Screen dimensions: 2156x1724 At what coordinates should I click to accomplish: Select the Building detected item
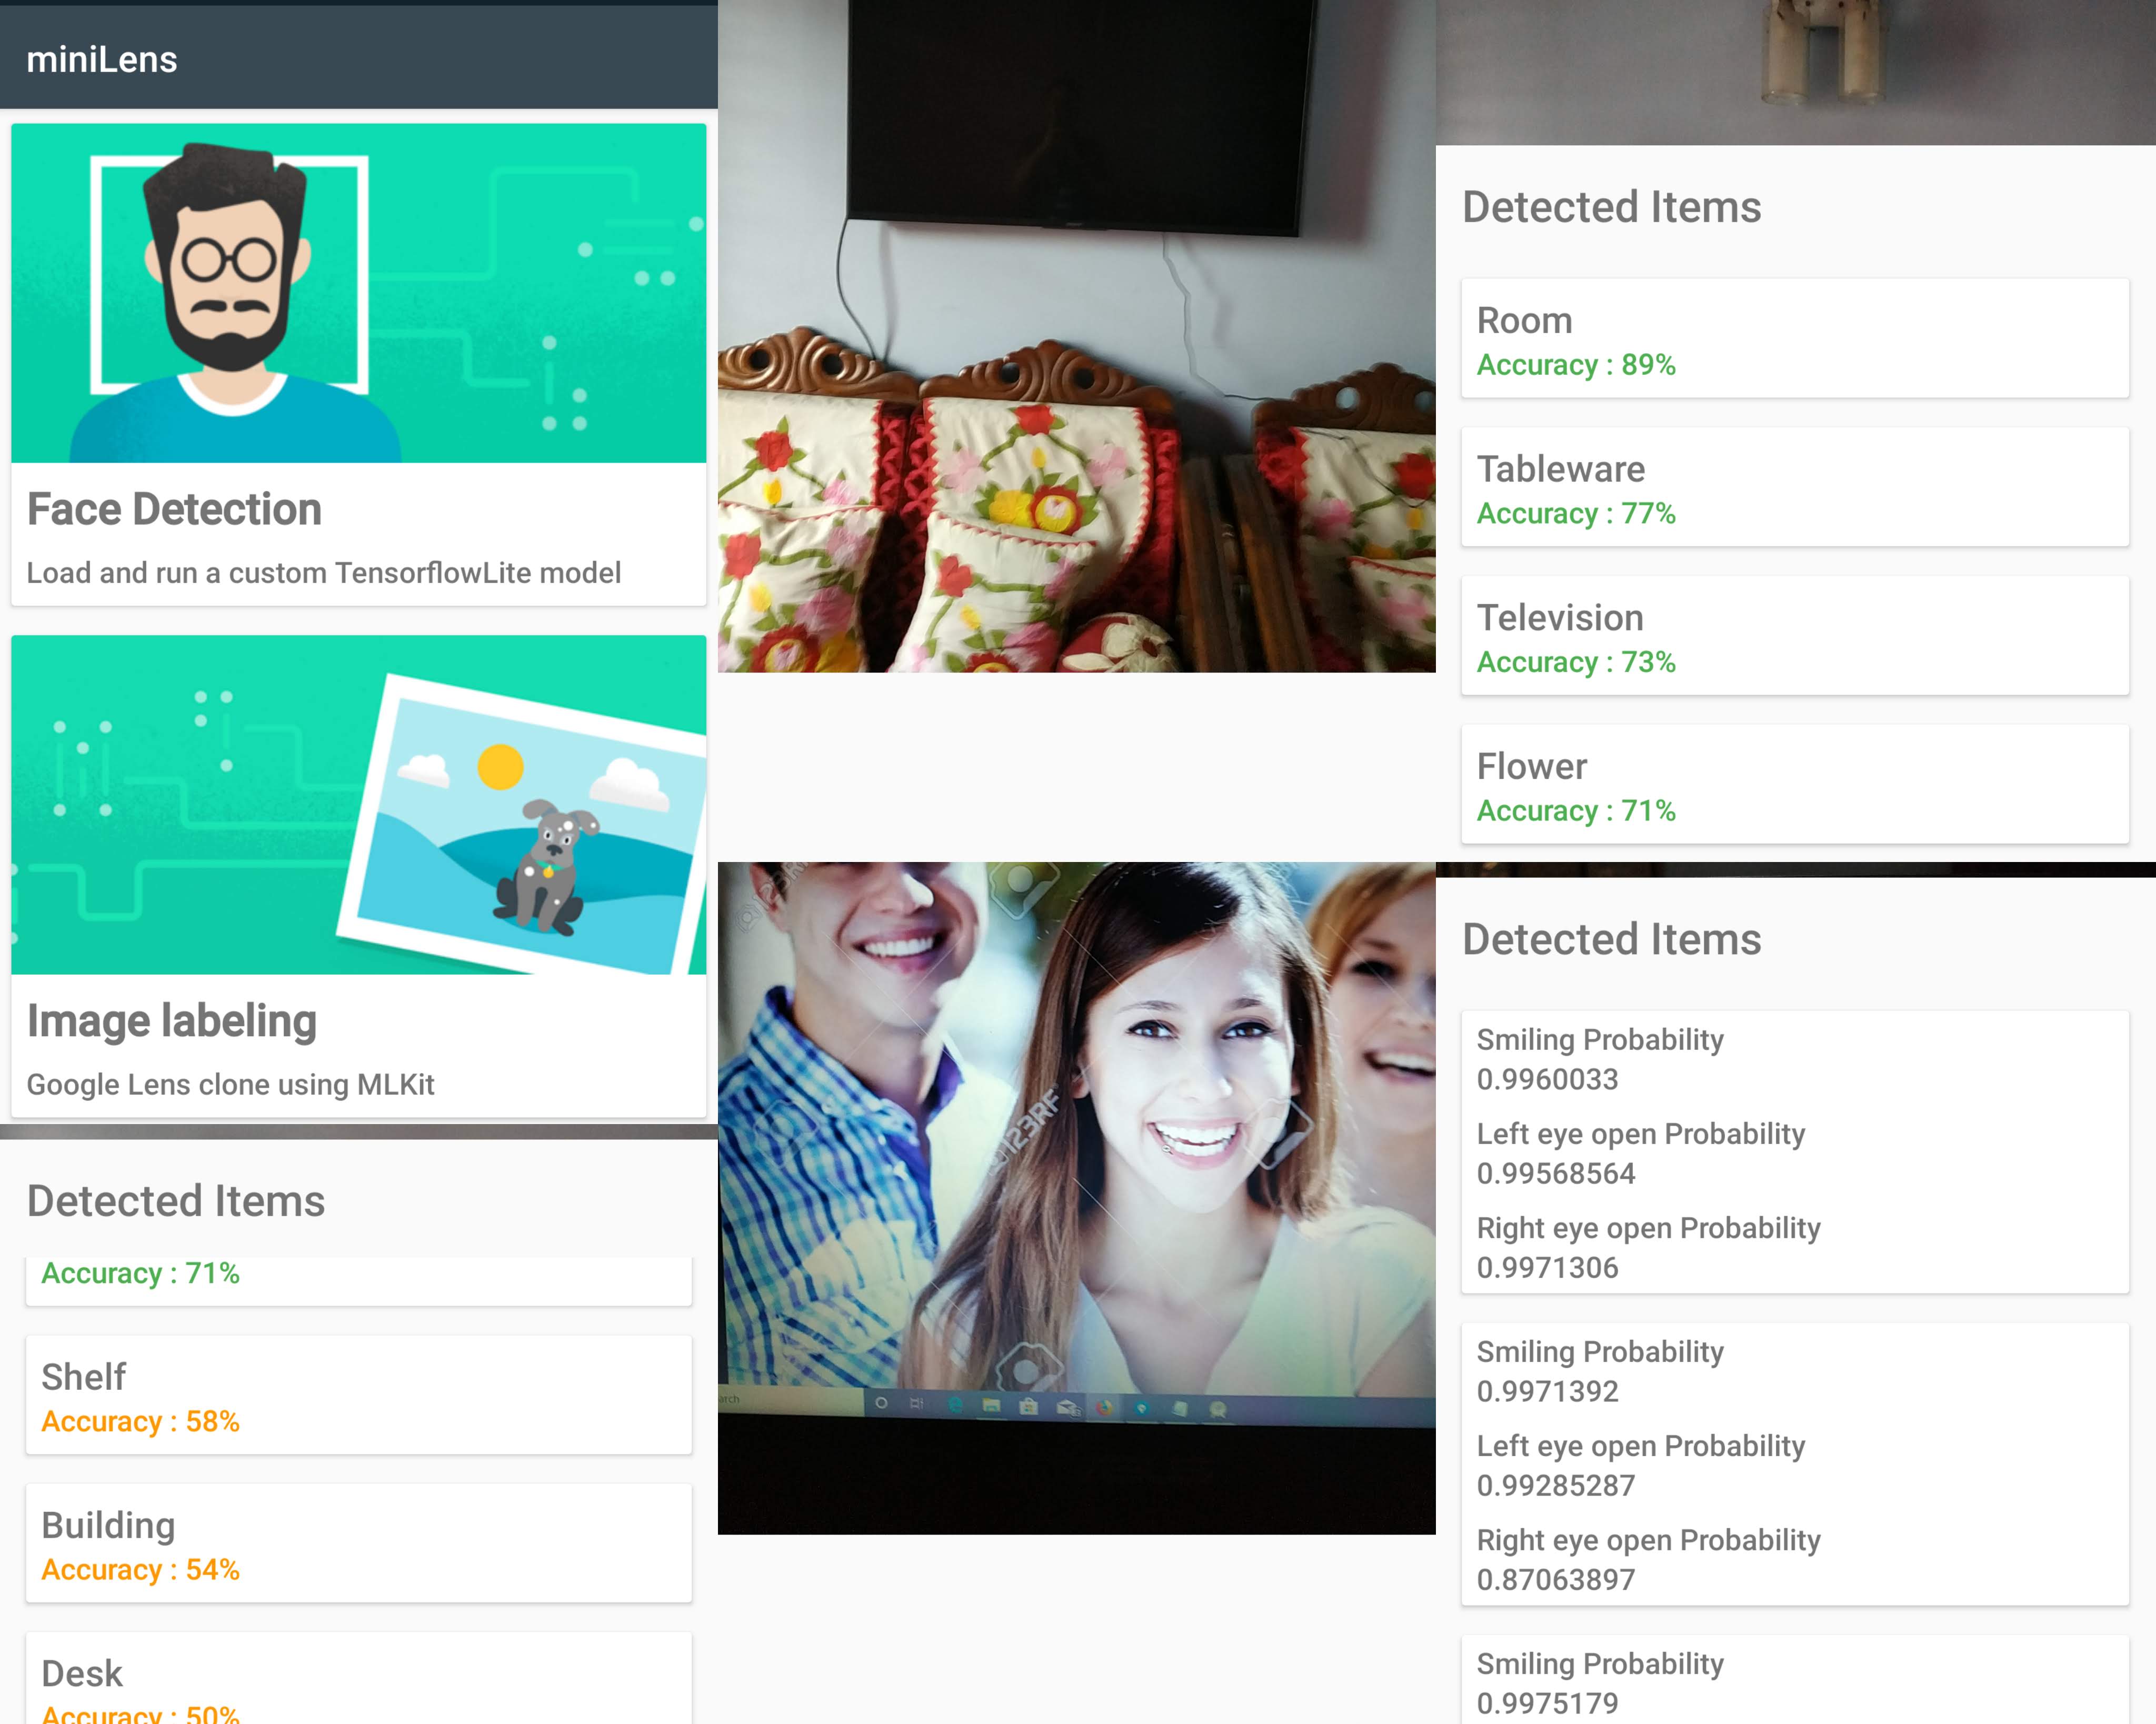tap(358, 1544)
